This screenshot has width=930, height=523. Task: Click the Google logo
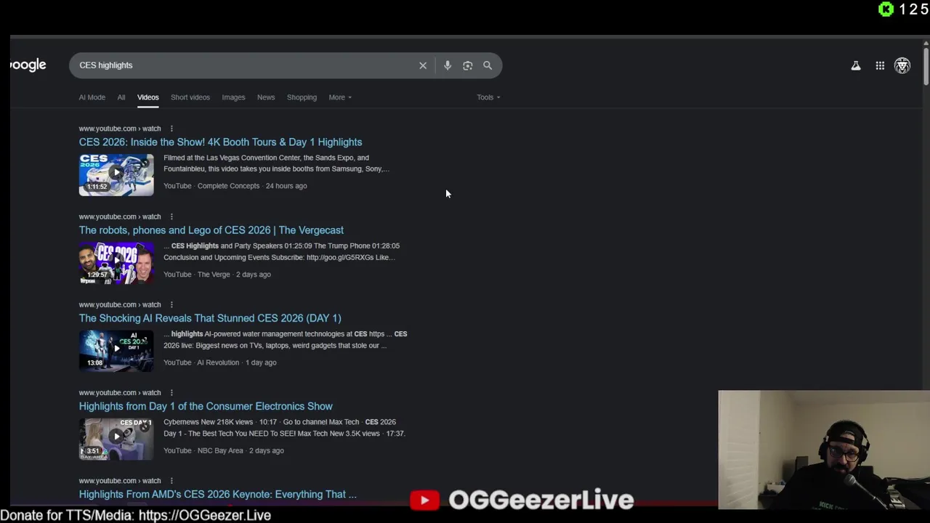click(28, 65)
